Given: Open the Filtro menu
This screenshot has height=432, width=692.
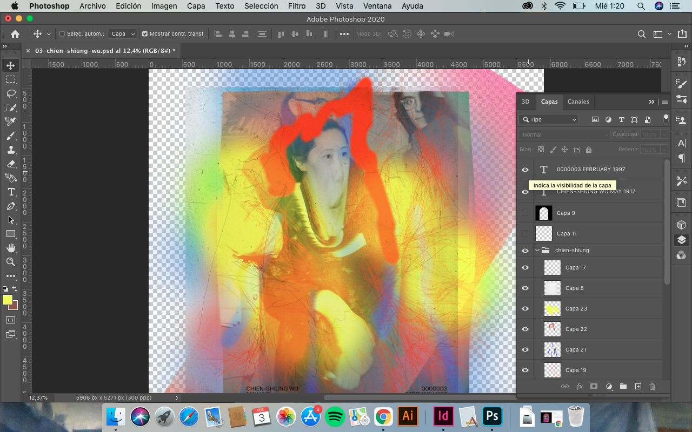Looking at the screenshot, I should click(x=297, y=6).
